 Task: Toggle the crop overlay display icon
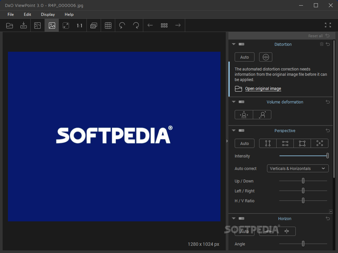93,25
